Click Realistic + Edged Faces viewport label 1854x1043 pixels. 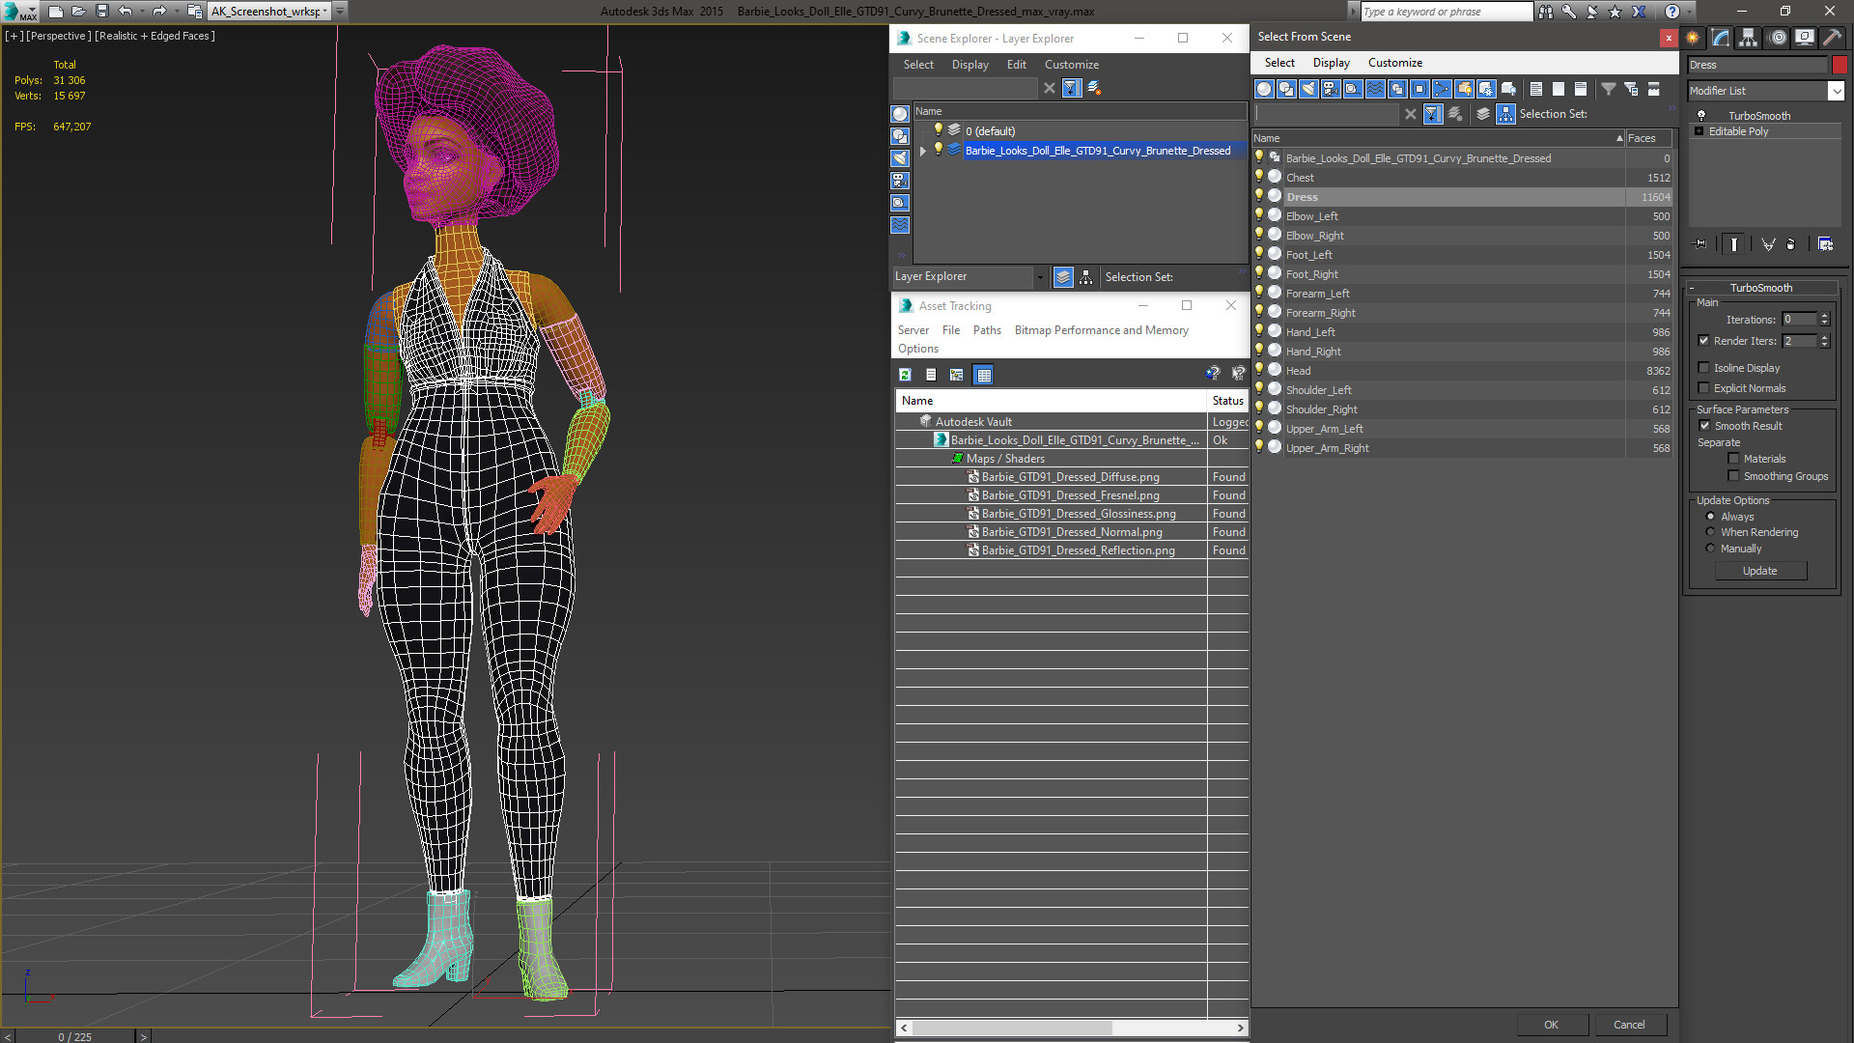[154, 36]
